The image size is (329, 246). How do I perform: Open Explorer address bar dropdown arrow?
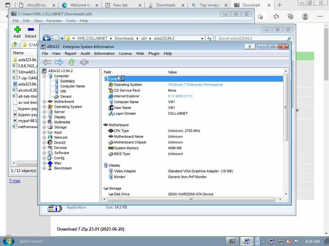click(202, 38)
